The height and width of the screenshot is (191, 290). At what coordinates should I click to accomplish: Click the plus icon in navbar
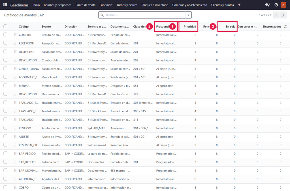tap(239, 5)
